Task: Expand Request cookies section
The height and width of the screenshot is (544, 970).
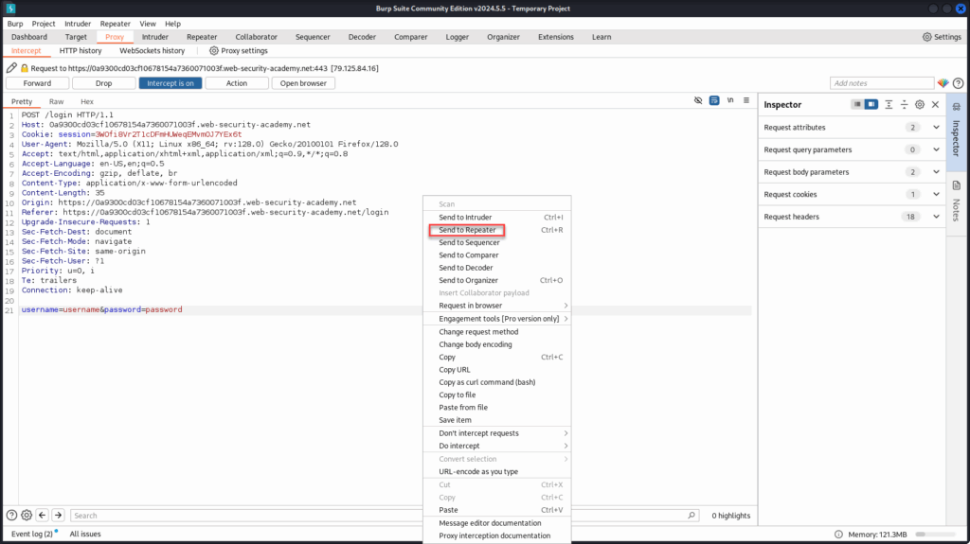Action: (853, 194)
